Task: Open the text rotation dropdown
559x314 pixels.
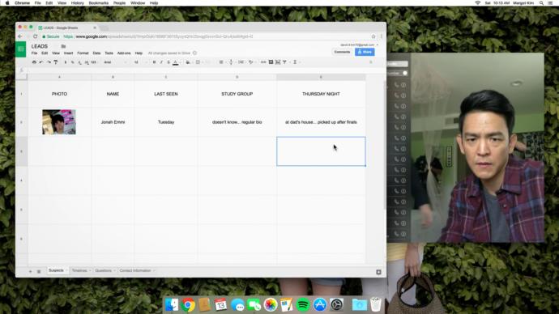Action: (x=251, y=62)
